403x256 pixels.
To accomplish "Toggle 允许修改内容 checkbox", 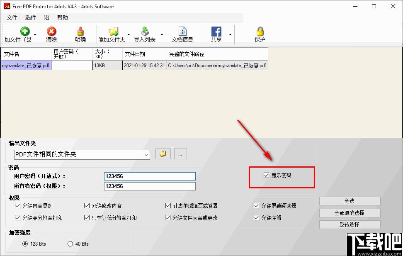I will coord(87,205).
